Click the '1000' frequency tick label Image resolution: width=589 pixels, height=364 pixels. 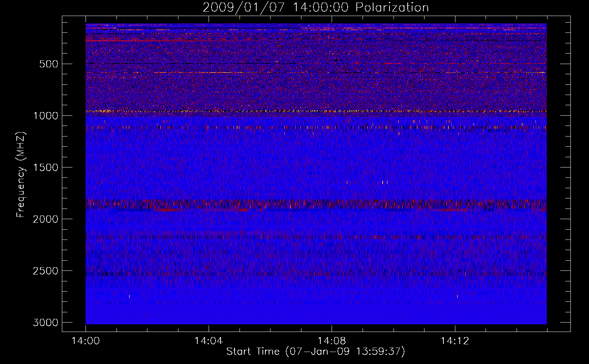point(46,116)
